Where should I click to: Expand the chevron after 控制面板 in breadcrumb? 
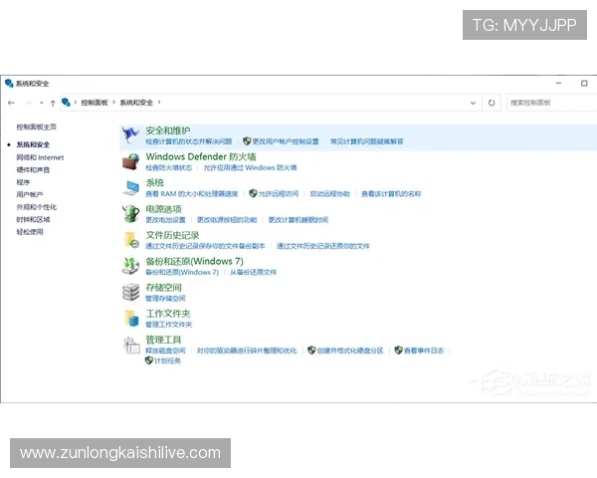(114, 103)
